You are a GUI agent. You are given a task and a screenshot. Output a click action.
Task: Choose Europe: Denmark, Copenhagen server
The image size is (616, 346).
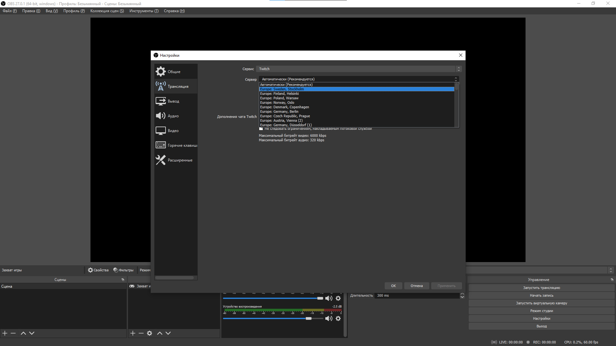point(357,107)
